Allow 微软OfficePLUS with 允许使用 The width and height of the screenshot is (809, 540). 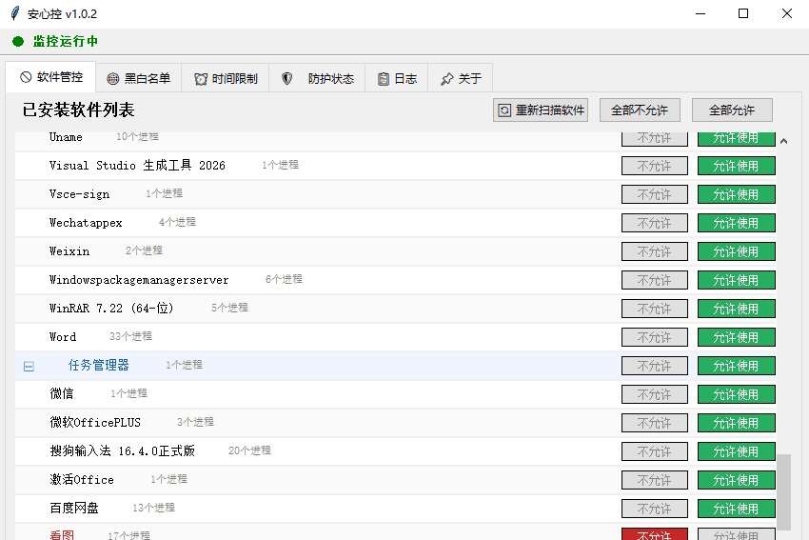click(736, 423)
